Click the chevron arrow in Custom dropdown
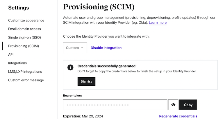This screenshot has height=119, width=218. click(82, 48)
